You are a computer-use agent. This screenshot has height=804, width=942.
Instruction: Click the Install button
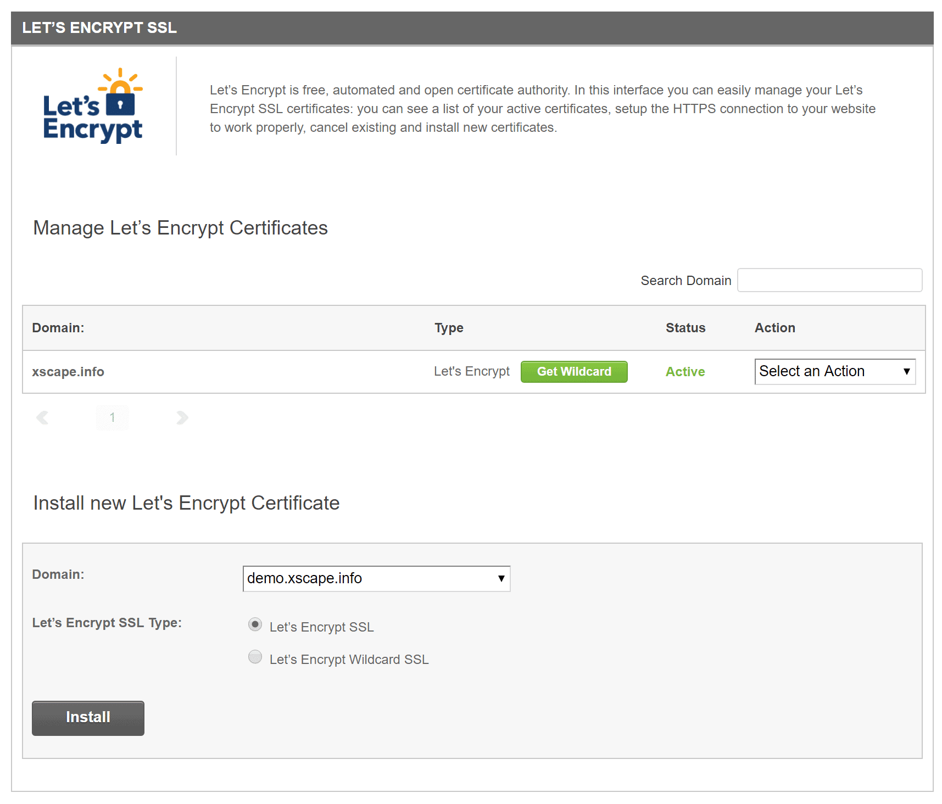pyautogui.click(x=88, y=718)
